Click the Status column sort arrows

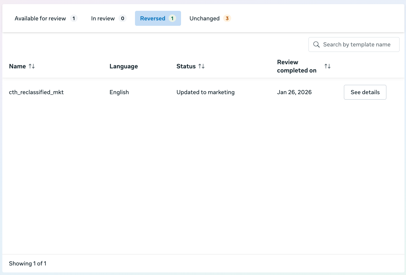pyautogui.click(x=201, y=66)
